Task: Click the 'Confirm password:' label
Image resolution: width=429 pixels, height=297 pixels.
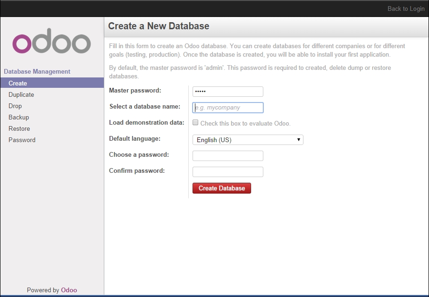Action: pyautogui.click(x=137, y=171)
